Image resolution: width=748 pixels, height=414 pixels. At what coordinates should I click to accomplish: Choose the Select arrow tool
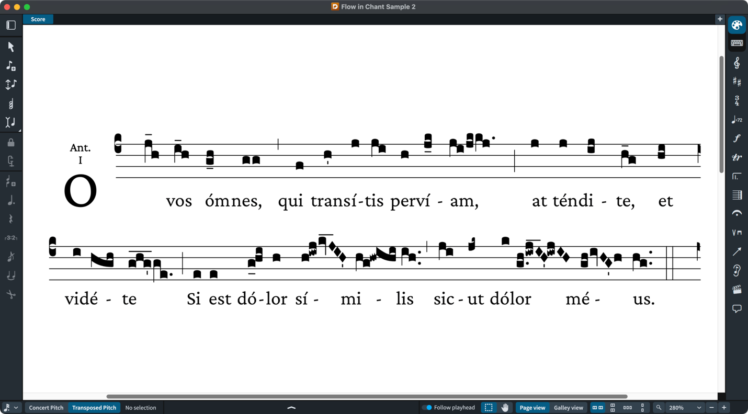(x=11, y=47)
